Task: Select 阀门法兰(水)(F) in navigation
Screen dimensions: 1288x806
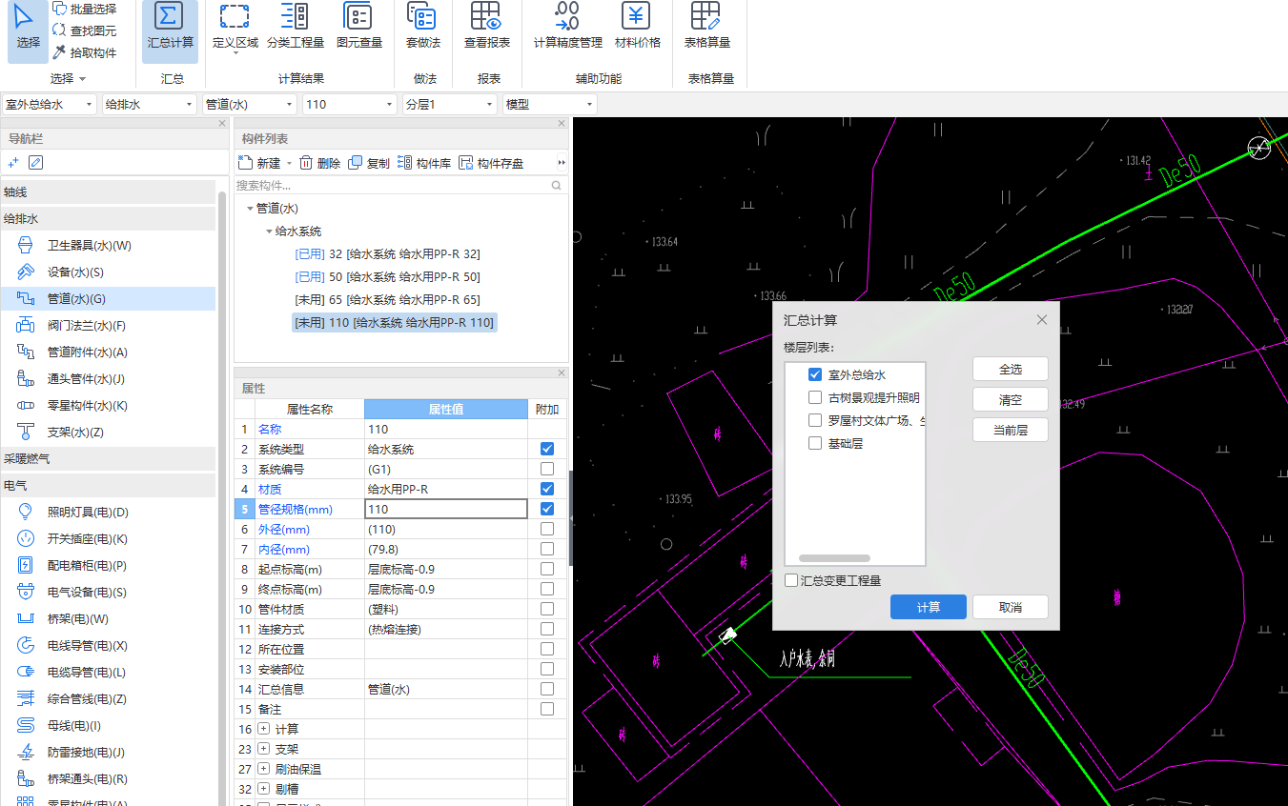Action: [x=108, y=326]
